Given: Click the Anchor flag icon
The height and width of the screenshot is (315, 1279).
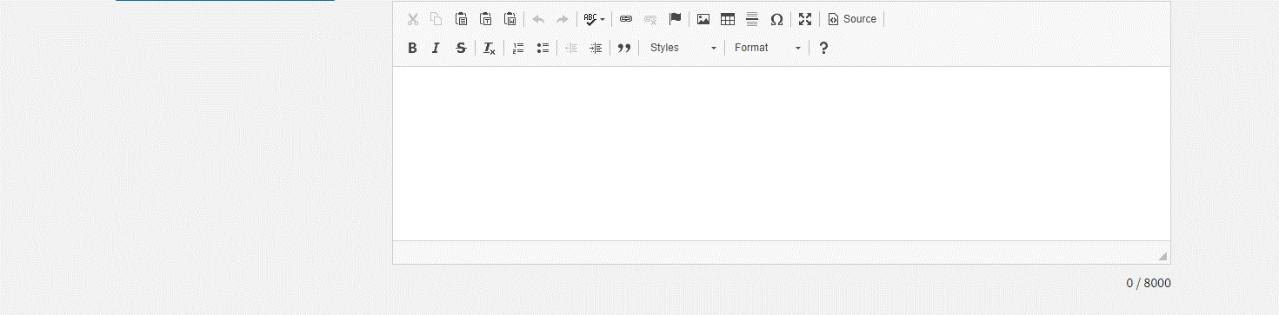Looking at the screenshot, I should click(675, 19).
